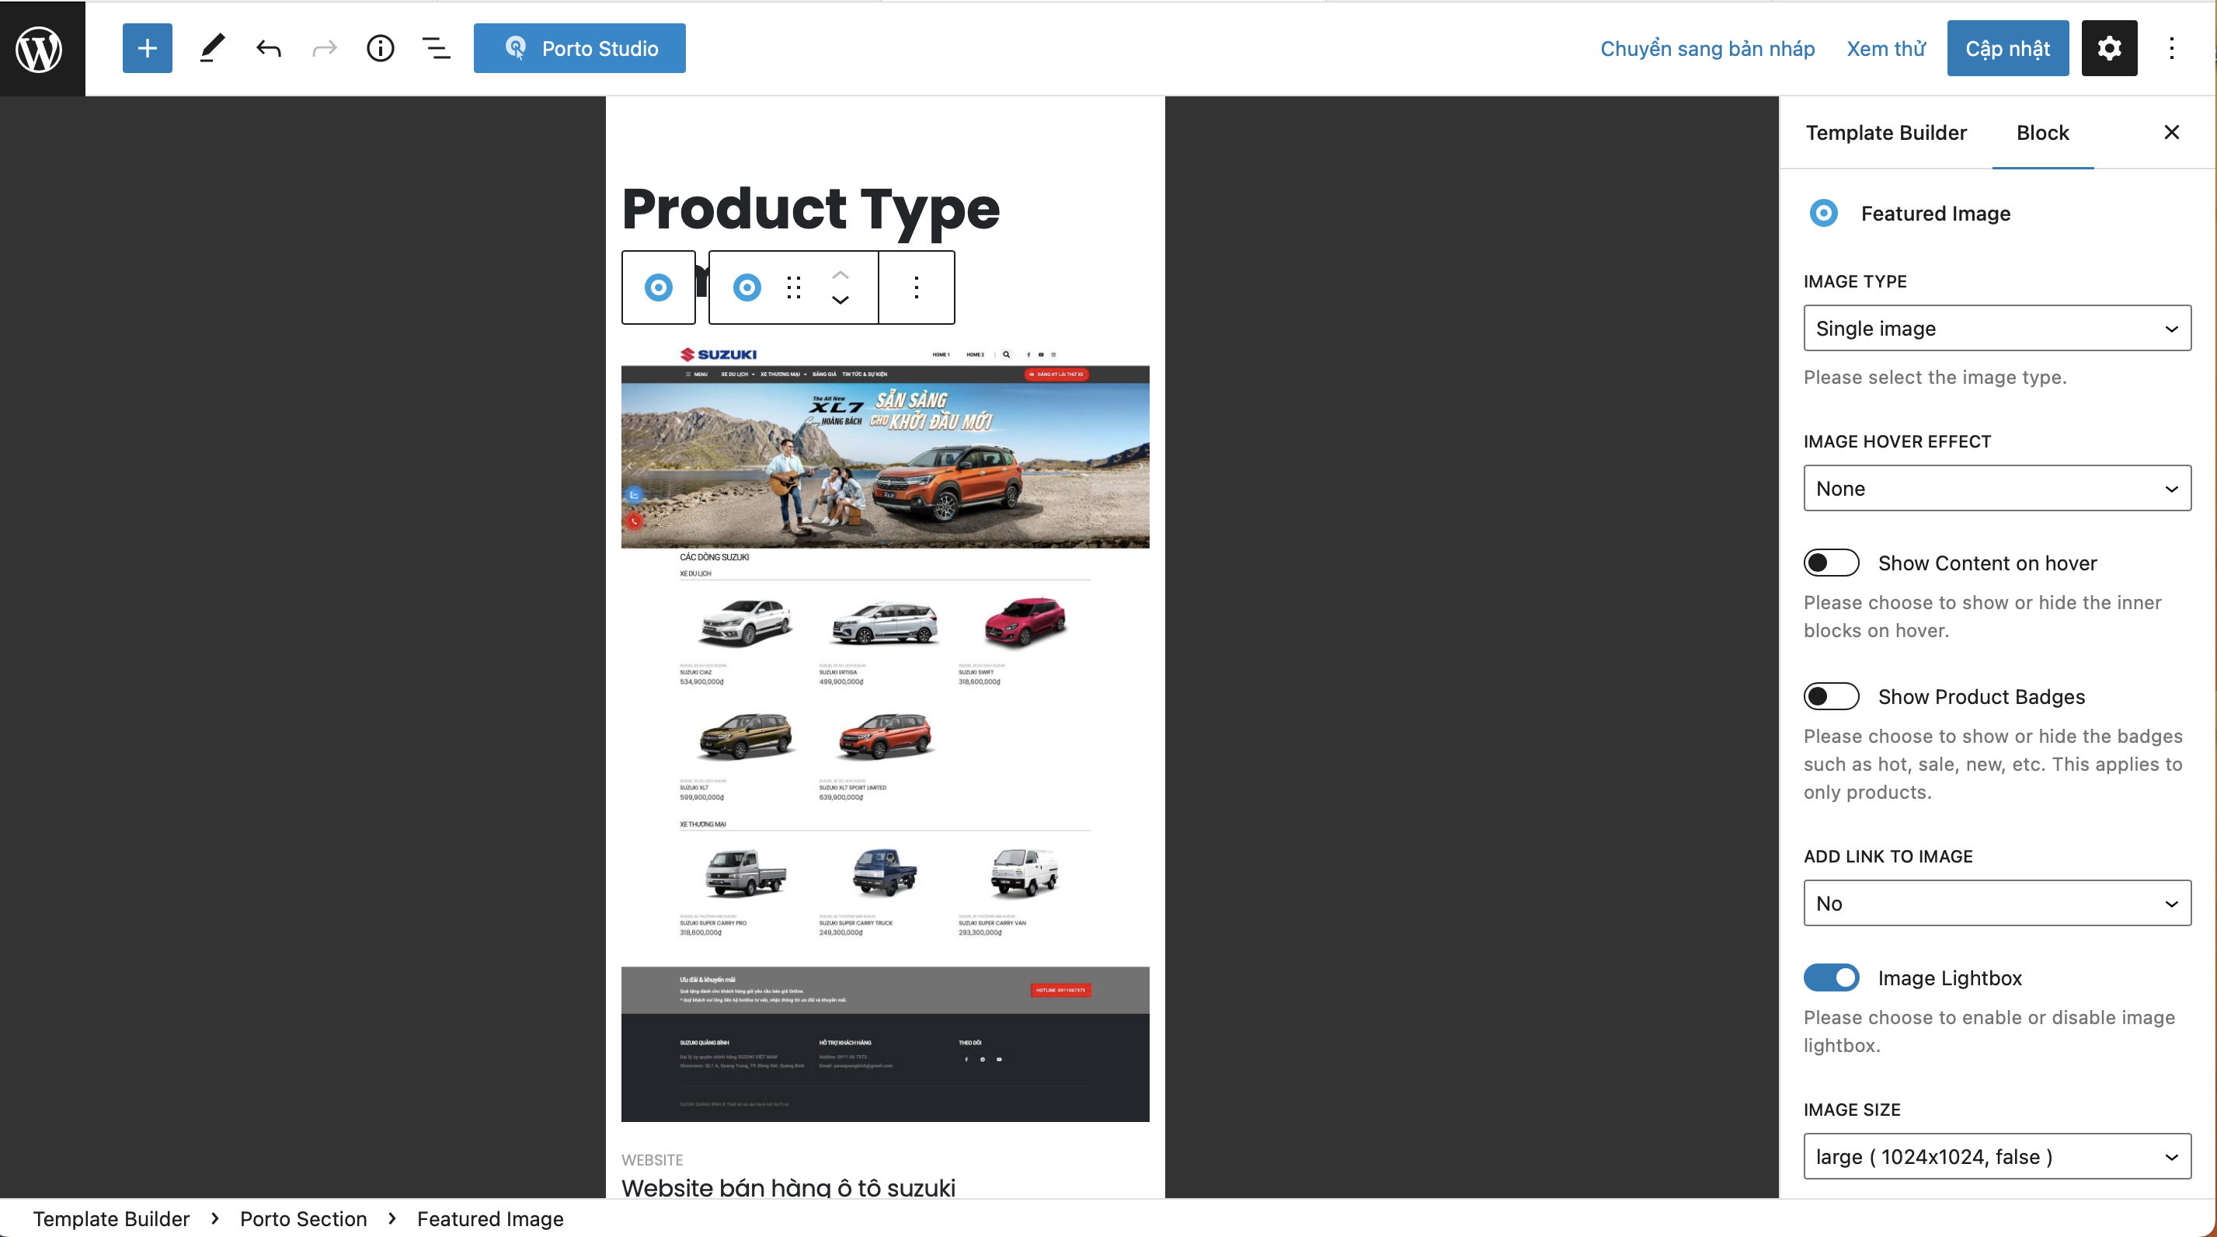Viewport: 2217px width, 1237px height.
Task: Toggle Show Content on hover
Action: [x=1831, y=563]
